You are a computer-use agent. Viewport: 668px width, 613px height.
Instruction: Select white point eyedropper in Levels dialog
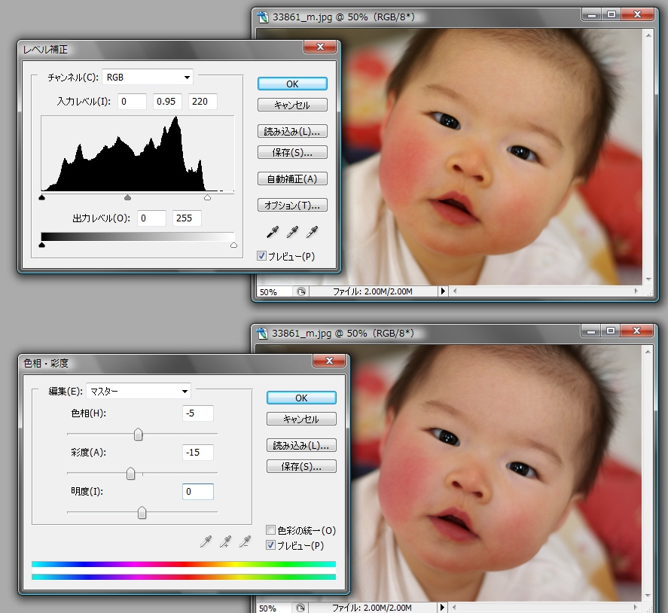point(312,232)
